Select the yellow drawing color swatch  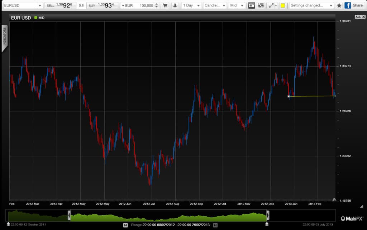[282, 5]
